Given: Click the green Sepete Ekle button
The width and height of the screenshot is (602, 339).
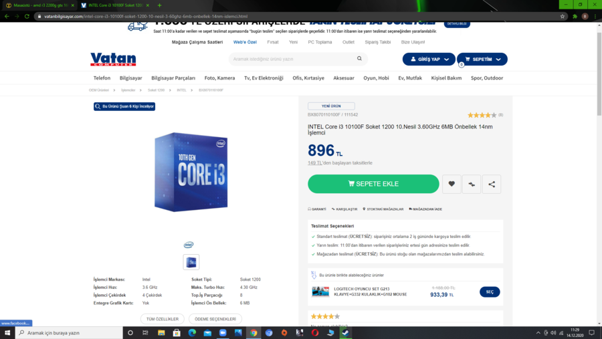Looking at the screenshot, I should [373, 184].
